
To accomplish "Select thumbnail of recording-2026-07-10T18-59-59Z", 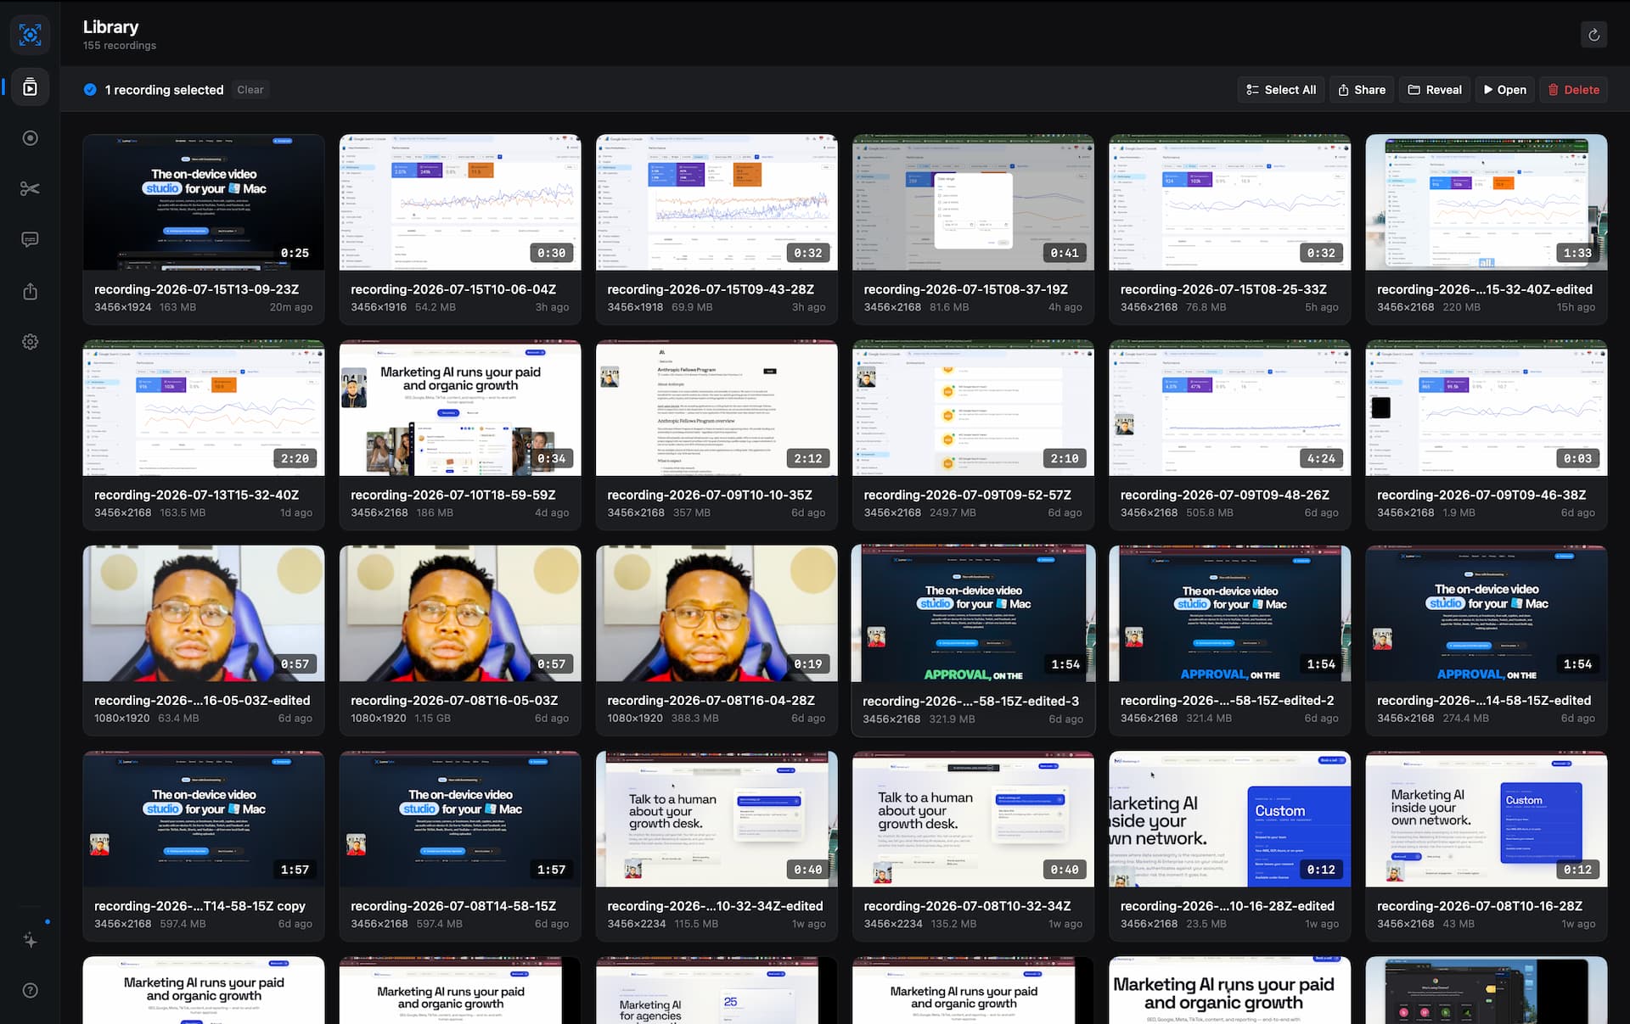I will coord(460,408).
